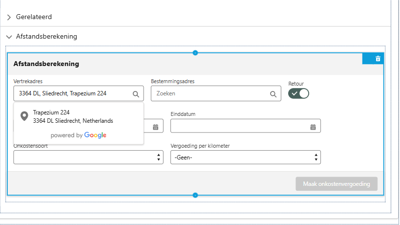Click the trash icon to delete the component
The height and width of the screenshot is (225, 400).
pyautogui.click(x=378, y=59)
